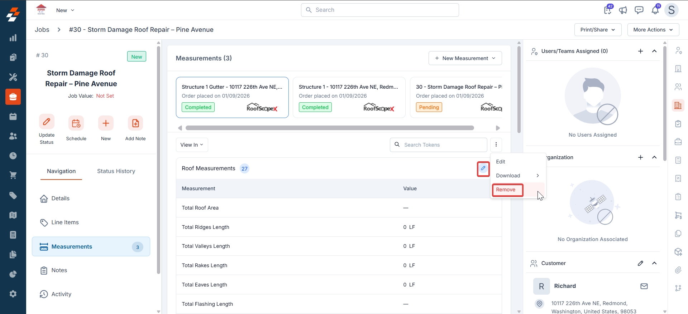Viewport: 688px width, 314px height.
Task: Select the Structure 1 - 10117 226th Ave measurement card
Action: (349, 97)
